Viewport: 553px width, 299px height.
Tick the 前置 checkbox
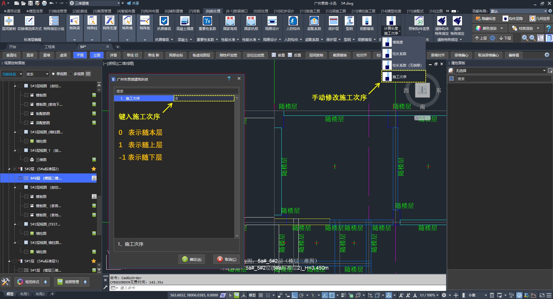(x=274, y=55)
